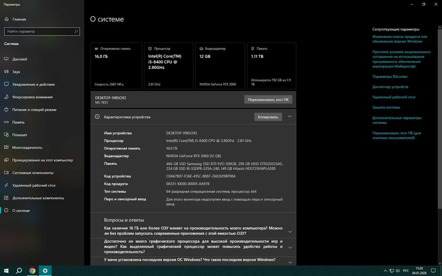
Task: Click the Планшет tablet icon
Action: tap(6, 135)
